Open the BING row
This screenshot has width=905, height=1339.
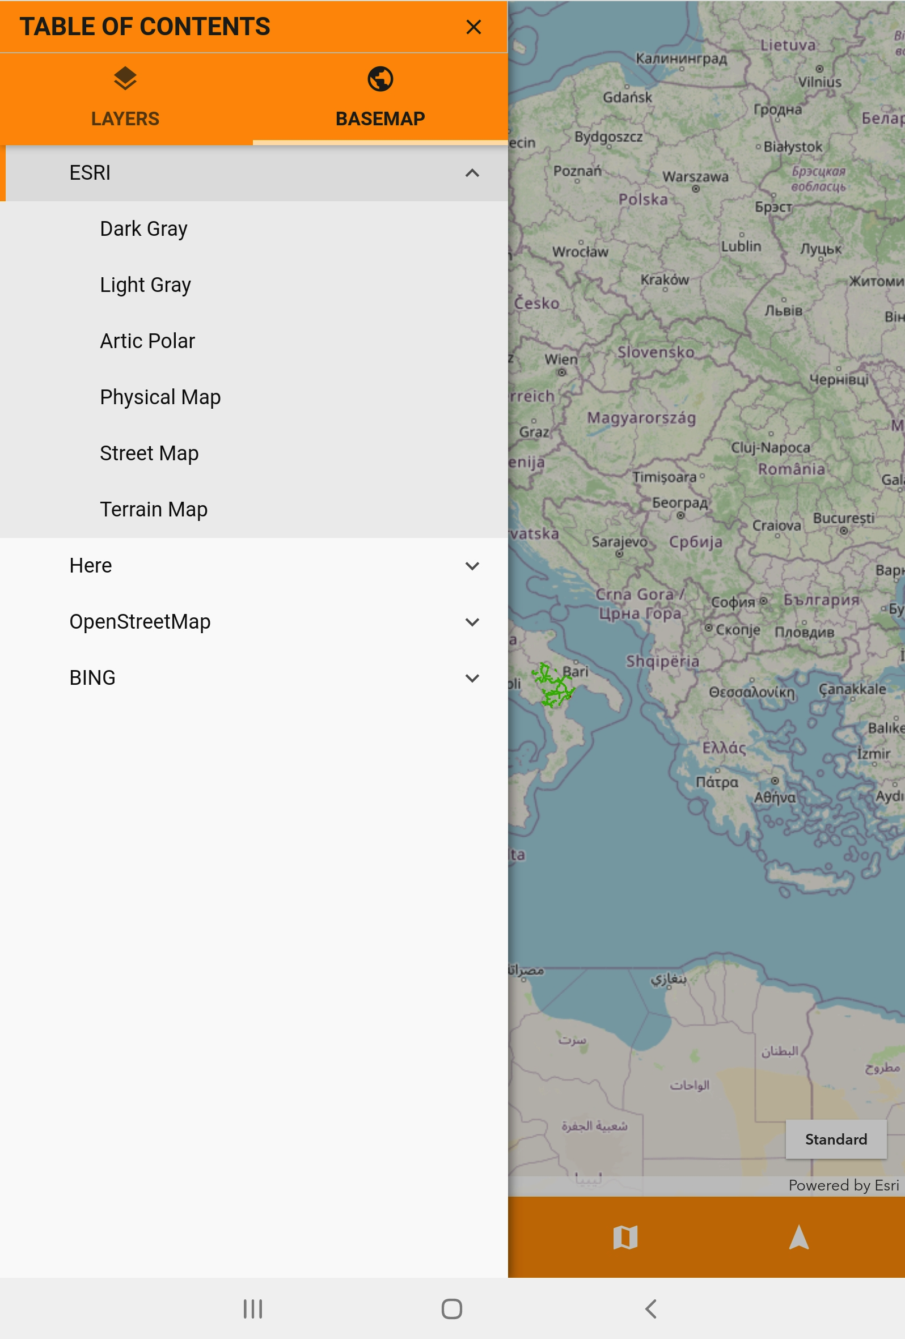(253, 678)
